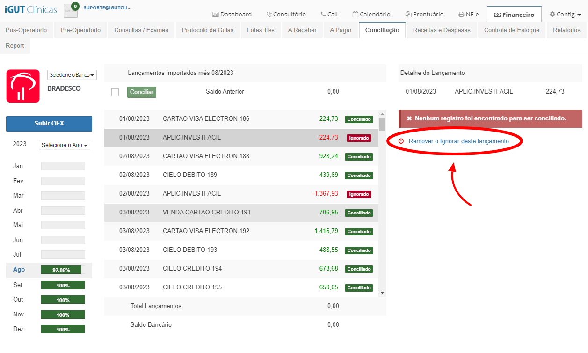This screenshot has height=353, width=588.
Task: Switch to the Pre-Operatorio tab
Action: click(80, 30)
